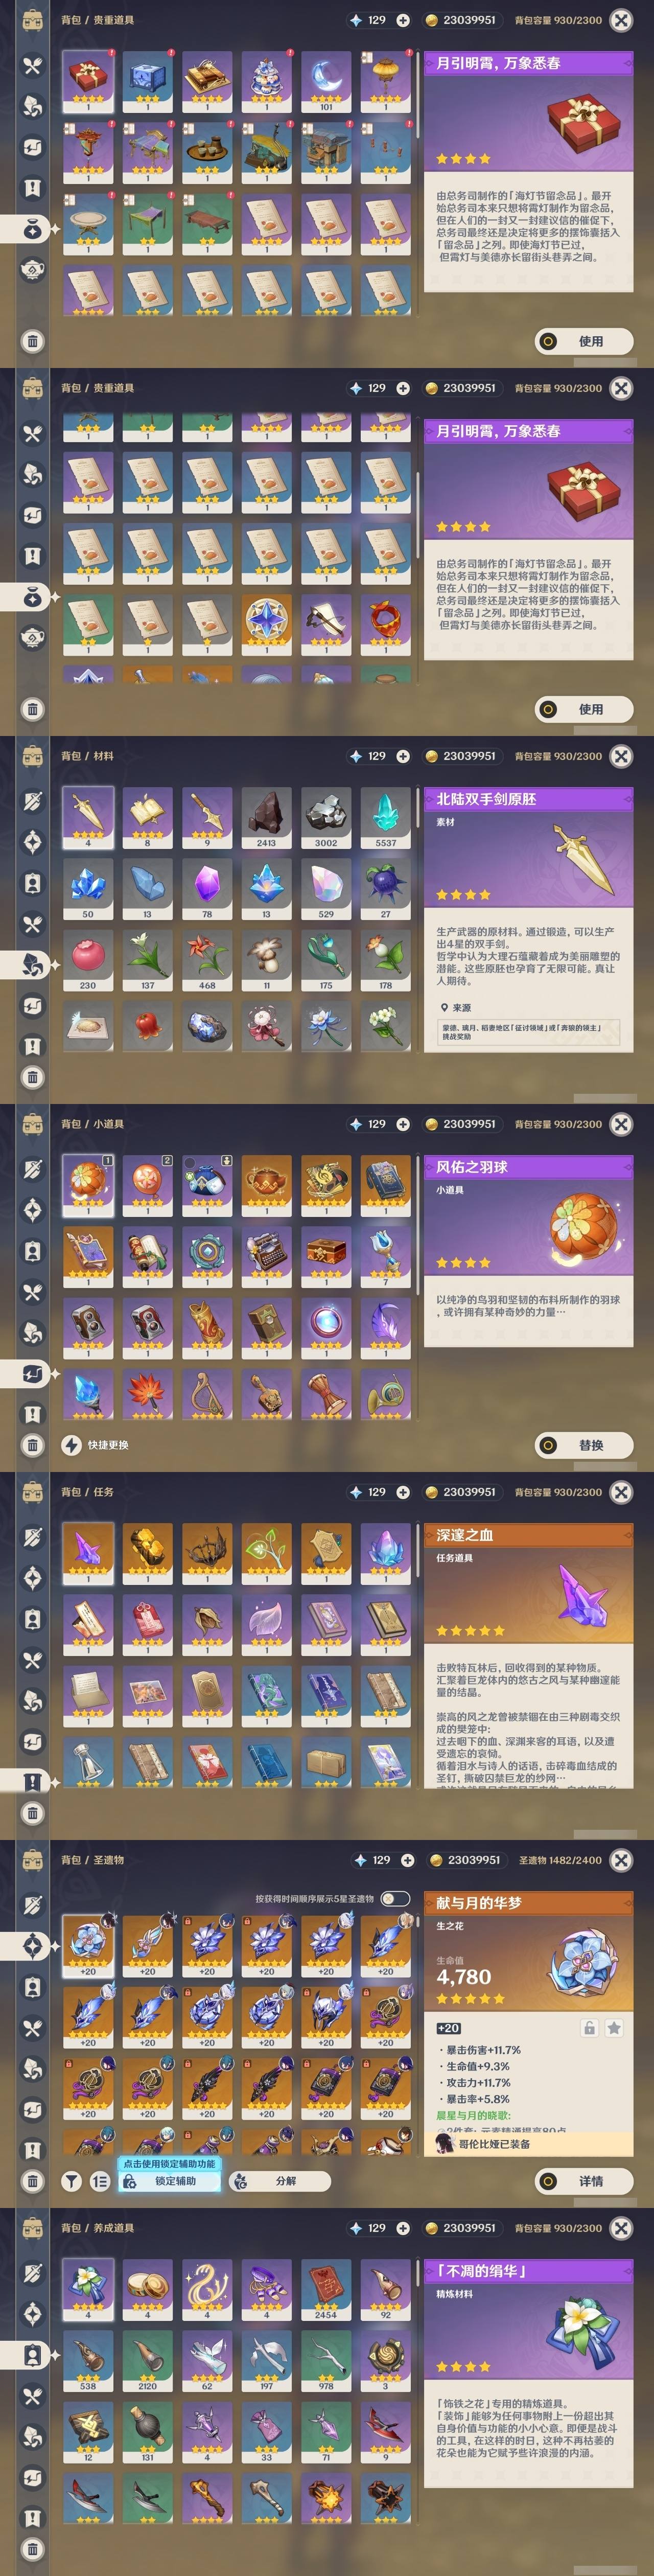654x2576 pixels.
Task: Select the red apple in the materials grid
Action: [x=147, y=1026]
